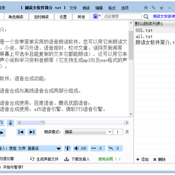Click the 语音合成功能 heading line

coord(23,79)
